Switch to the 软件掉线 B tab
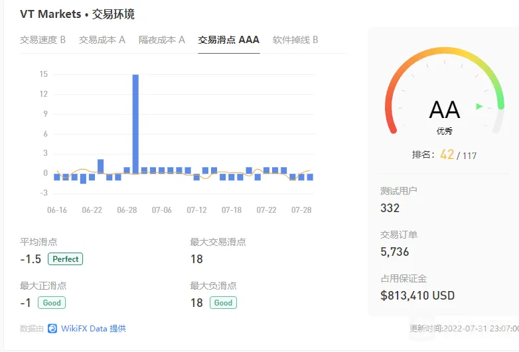 (x=295, y=40)
